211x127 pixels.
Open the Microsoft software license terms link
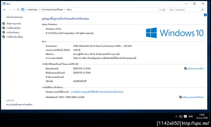click(97, 92)
